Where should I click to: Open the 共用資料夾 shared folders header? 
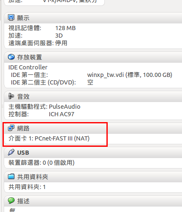[33, 177]
